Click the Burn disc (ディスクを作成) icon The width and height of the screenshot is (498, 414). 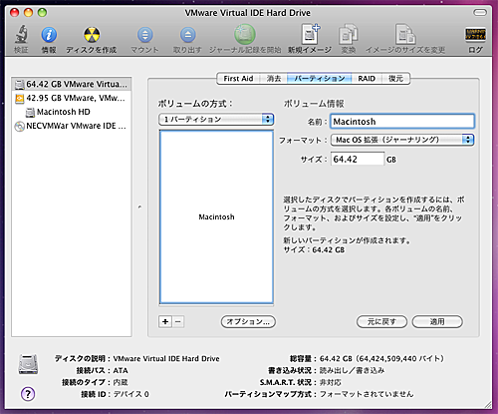(92, 35)
